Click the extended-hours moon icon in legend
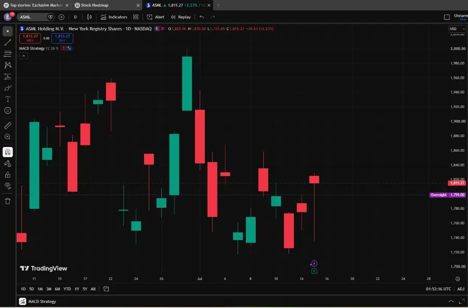The height and width of the screenshot is (308, 468). coord(157,29)
